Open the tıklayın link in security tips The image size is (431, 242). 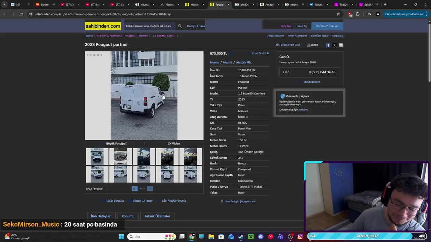coord(304,110)
